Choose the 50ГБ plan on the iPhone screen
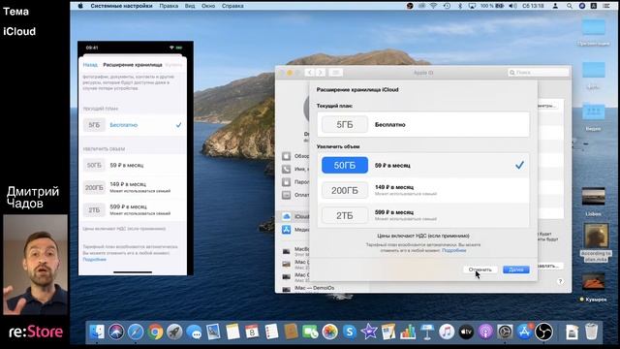Image resolution: width=620 pixels, height=349 pixels. (133, 165)
